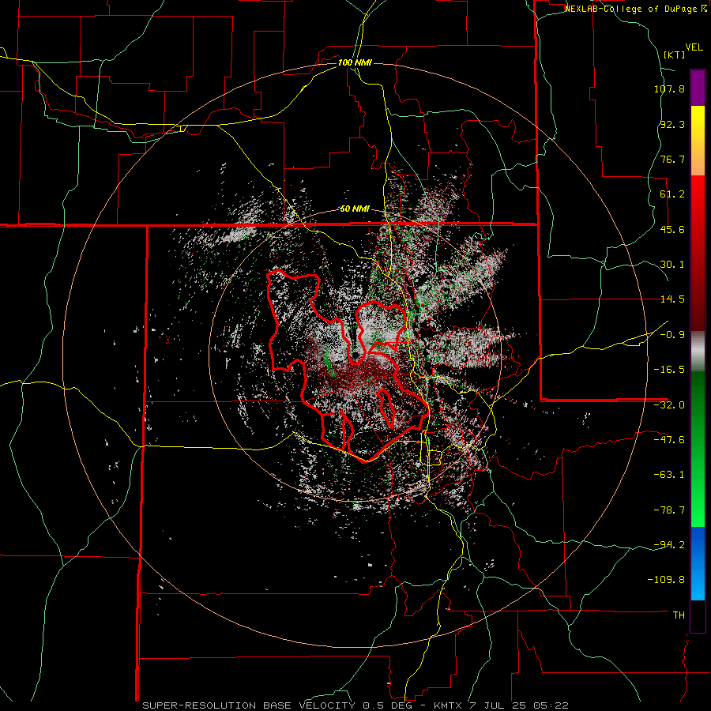This screenshot has width=711, height=711.
Task: Click the -16.5 velocity scale value
Action: pyautogui.click(x=669, y=370)
